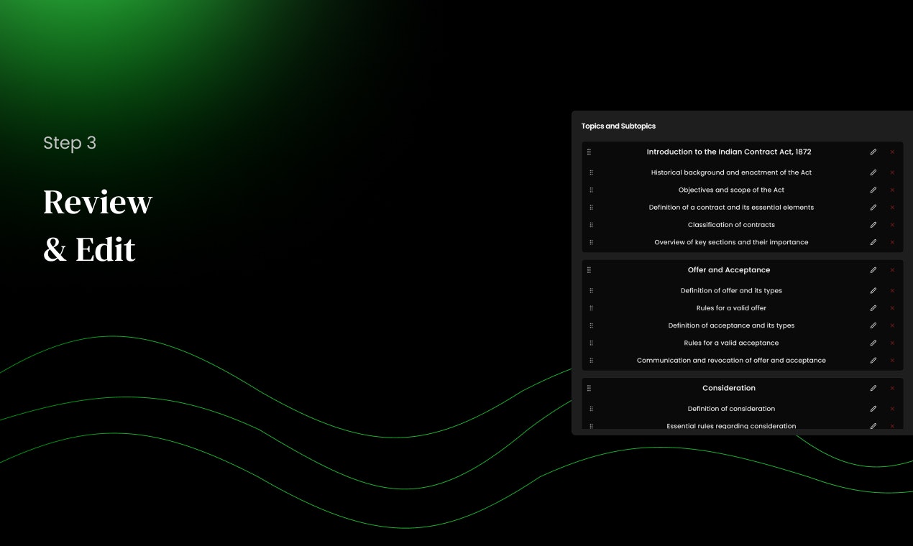Image resolution: width=913 pixels, height=546 pixels.
Task: Click the 'Step 3' label
Action: 70,143
